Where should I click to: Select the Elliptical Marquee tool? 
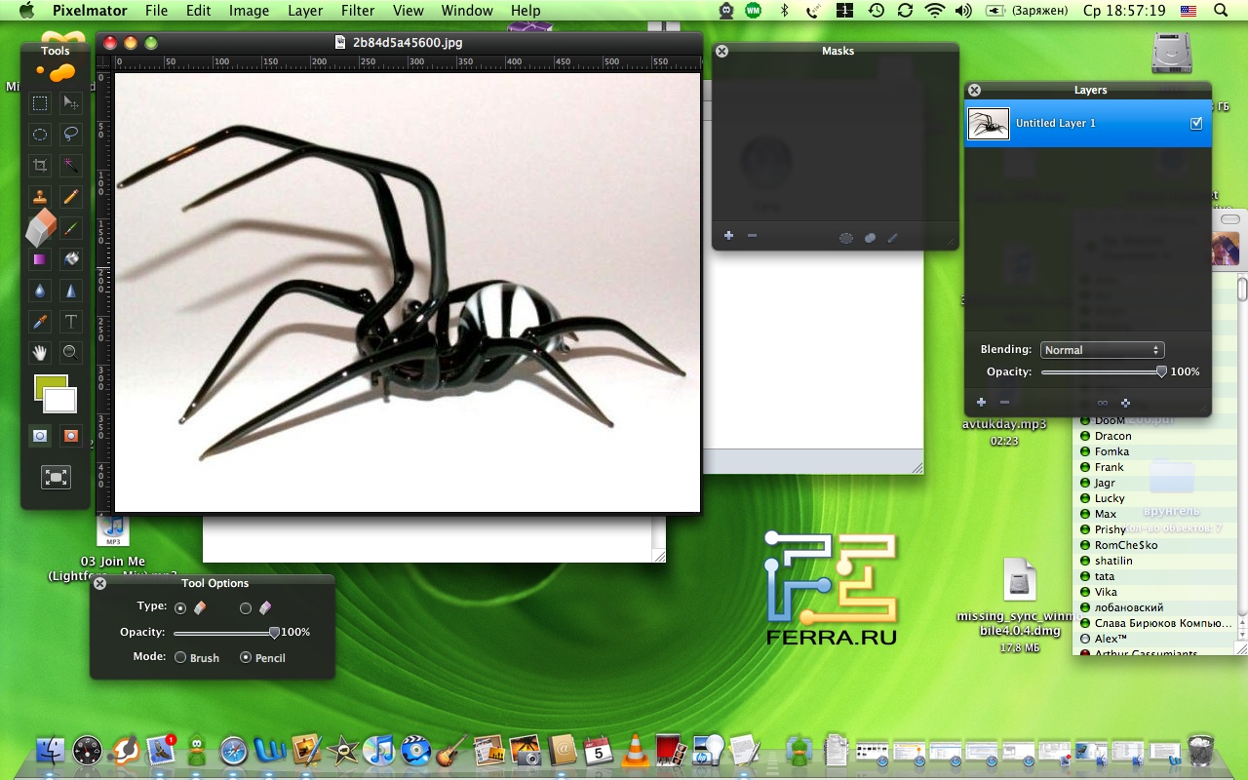40,134
